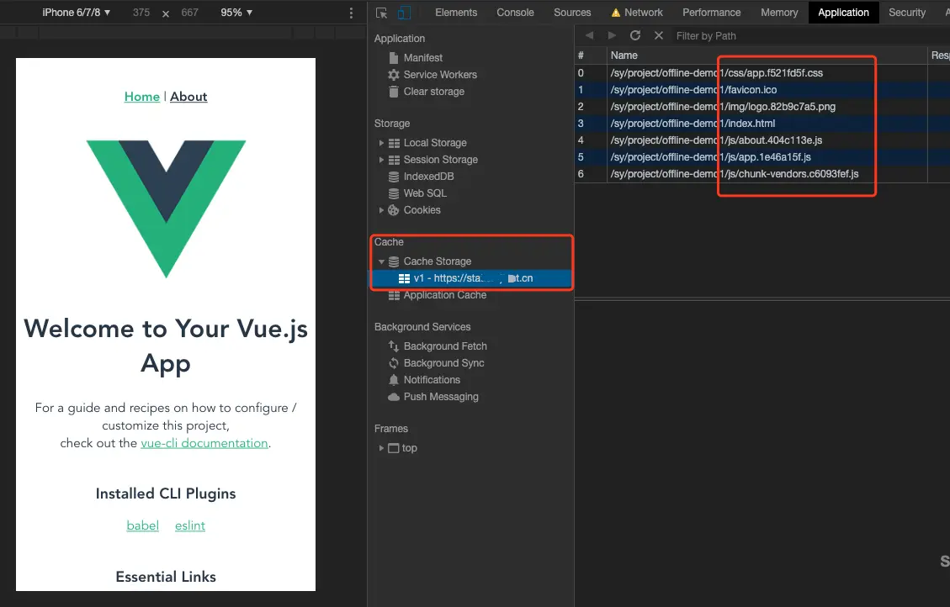Click the Push Messaging cloud icon
950x607 pixels.
click(x=393, y=397)
